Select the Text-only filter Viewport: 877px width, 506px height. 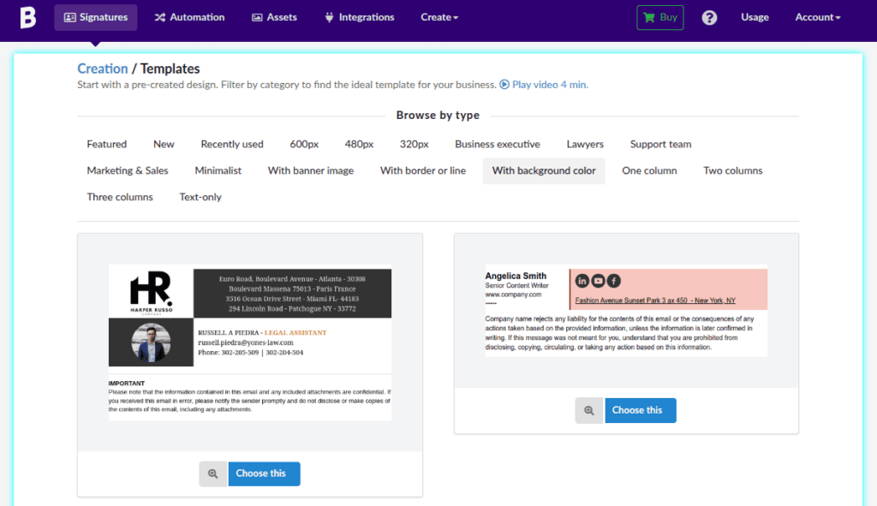click(x=200, y=197)
